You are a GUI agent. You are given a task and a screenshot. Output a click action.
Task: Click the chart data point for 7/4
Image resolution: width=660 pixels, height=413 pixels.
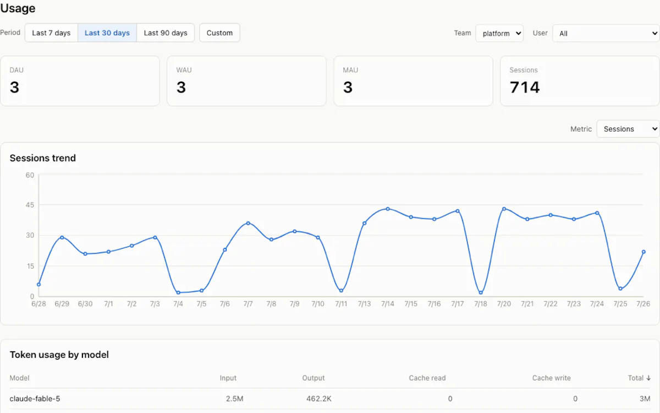178,292
